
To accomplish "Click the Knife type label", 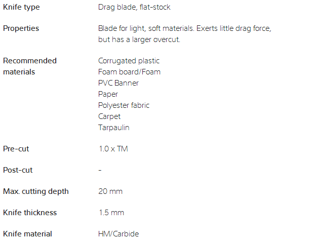I will pos(21,7).
